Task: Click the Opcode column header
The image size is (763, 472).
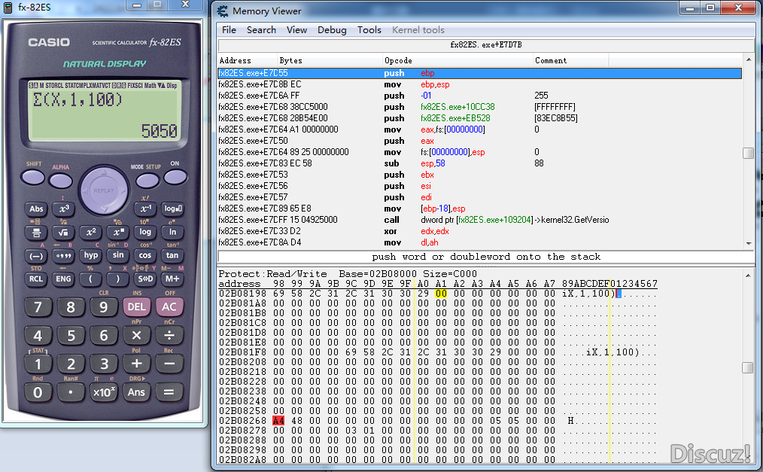Action: [x=458, y=60]
